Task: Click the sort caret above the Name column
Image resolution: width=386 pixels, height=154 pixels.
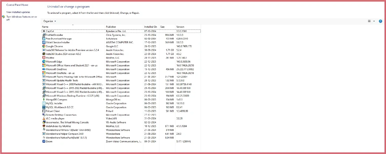Action: pyautogui.click(x=73, y=25)
